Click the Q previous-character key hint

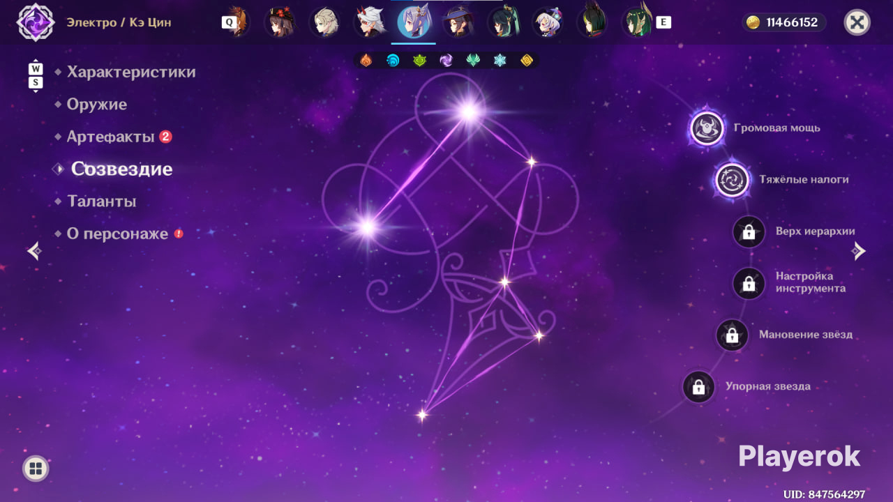coord(228,22)
